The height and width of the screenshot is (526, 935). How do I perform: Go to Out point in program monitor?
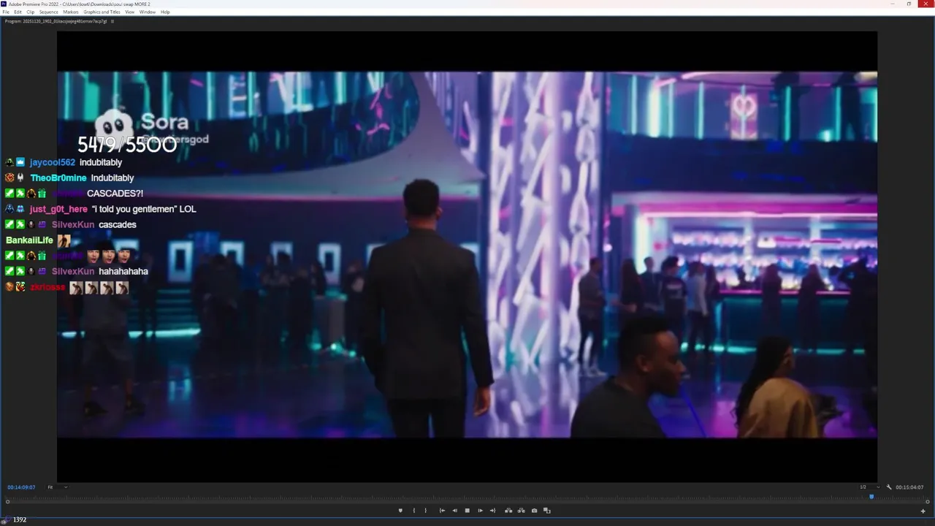coord(492,511)
